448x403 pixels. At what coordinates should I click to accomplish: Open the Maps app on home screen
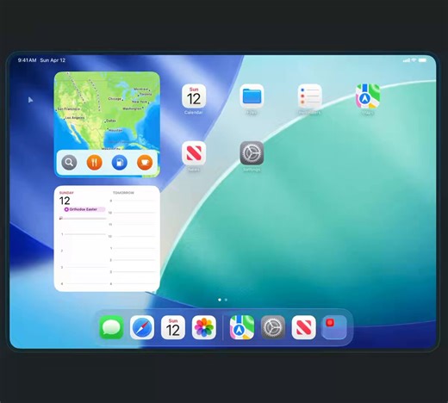368,96
